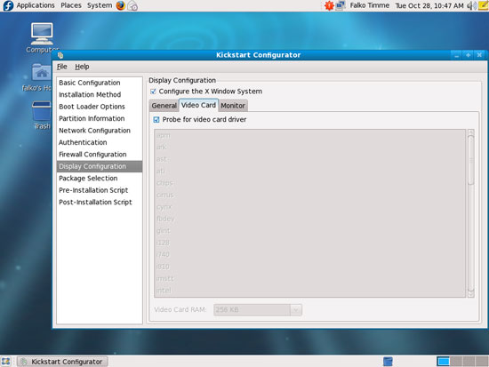Image resolution: width=489 pixels, height=367 pixels.
Task: Select the 'i740' driver entry
Action: click(309, 255)
